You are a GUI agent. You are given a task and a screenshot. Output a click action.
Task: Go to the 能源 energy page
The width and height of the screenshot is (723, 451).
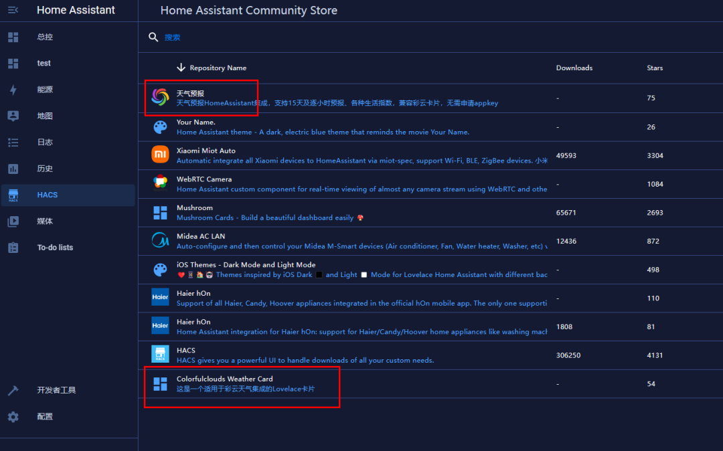pos(68,90)
